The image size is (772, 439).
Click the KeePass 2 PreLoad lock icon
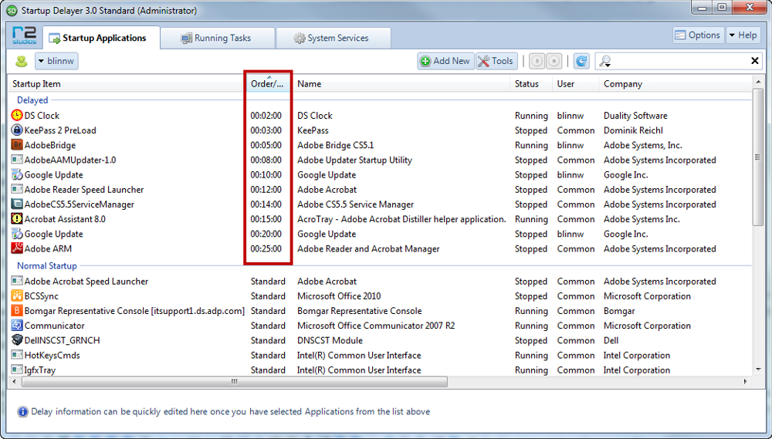(17, 130)
